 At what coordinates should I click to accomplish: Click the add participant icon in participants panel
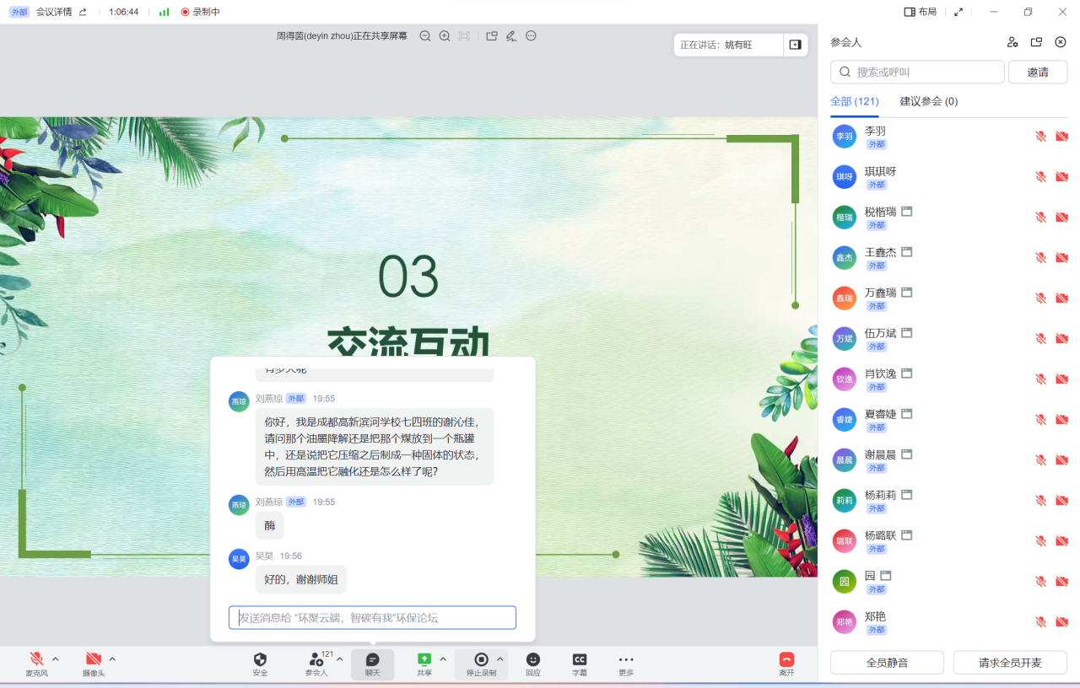point(1012,41)
